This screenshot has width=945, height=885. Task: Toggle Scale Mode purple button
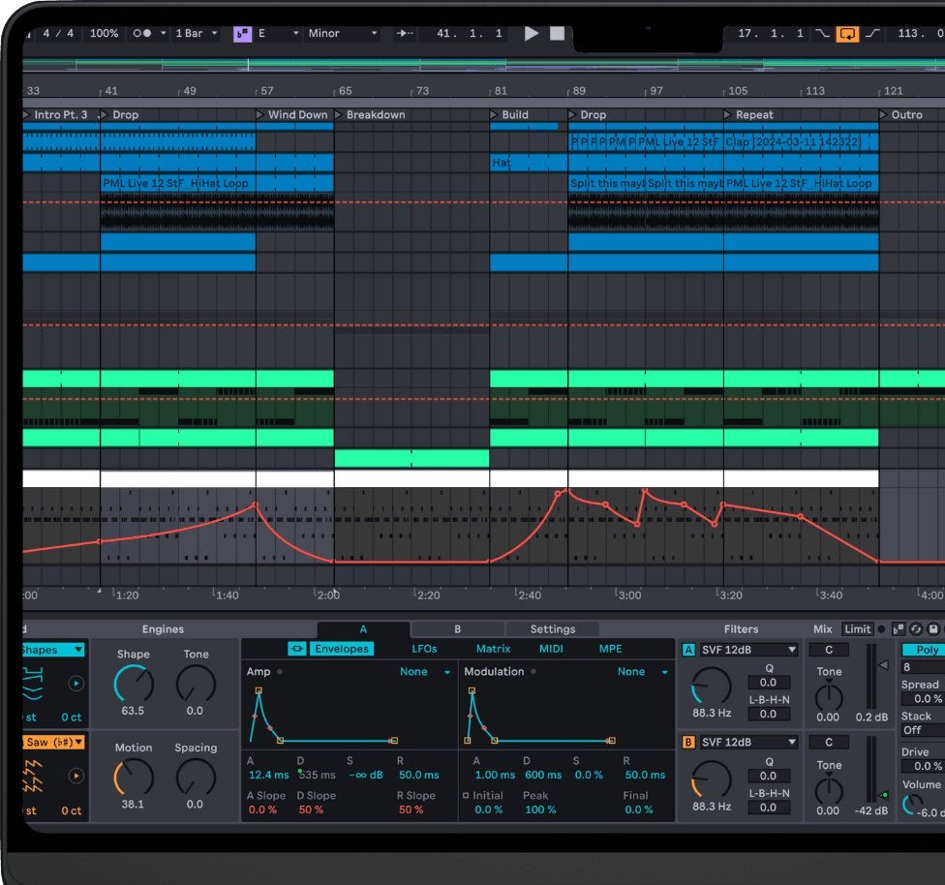pyautogui.click(x=242, y=34)
